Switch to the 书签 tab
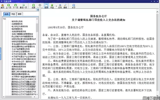Image resolution: width=160 pixels, height=100 pixels. coord(13,14)
